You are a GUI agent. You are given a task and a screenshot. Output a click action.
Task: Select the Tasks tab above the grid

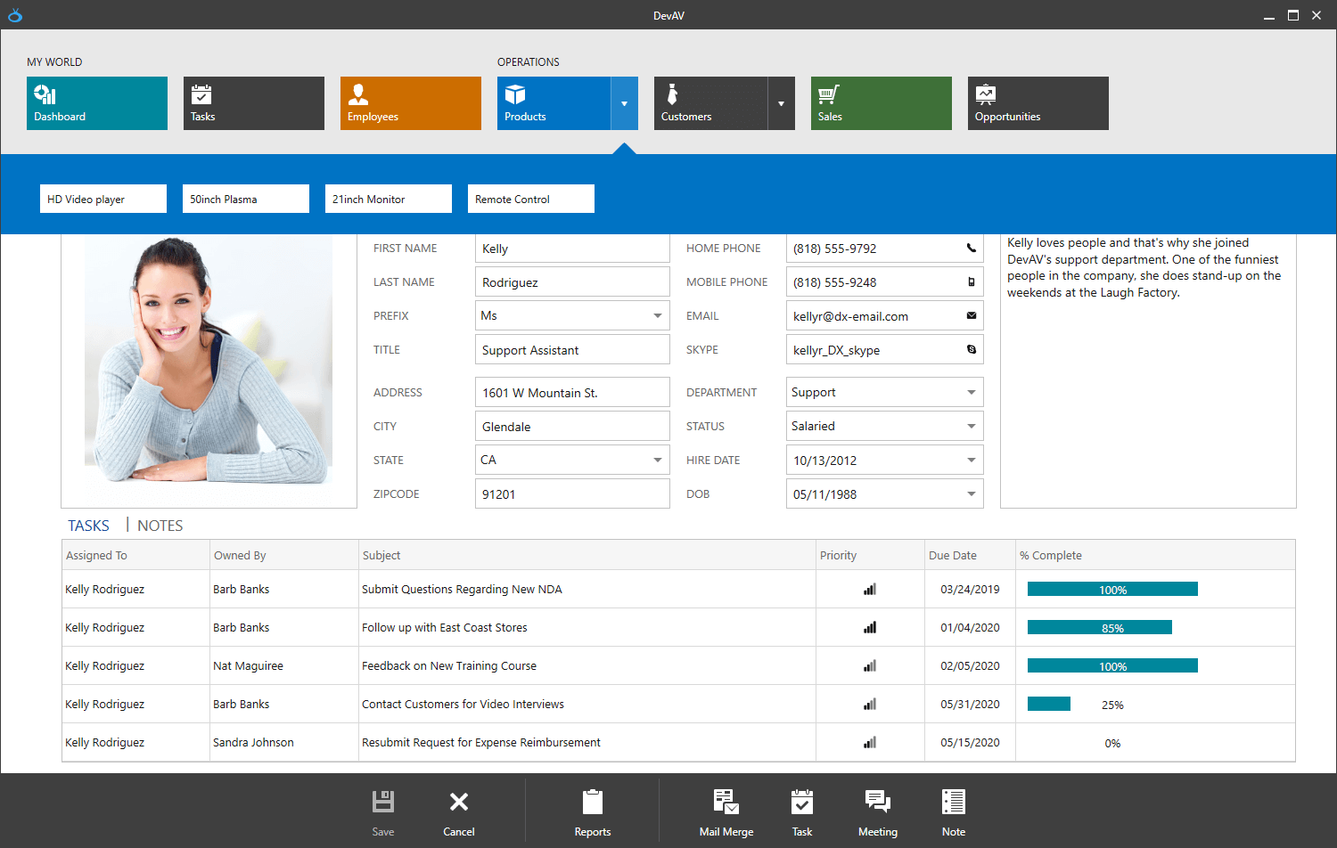click(x=88, y=526)
